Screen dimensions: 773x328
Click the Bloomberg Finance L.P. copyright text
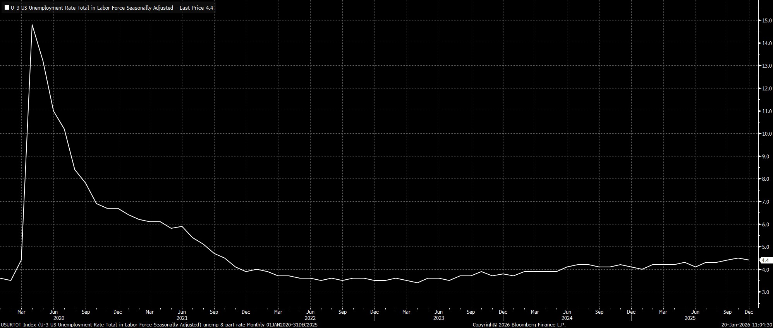(519, 325)
